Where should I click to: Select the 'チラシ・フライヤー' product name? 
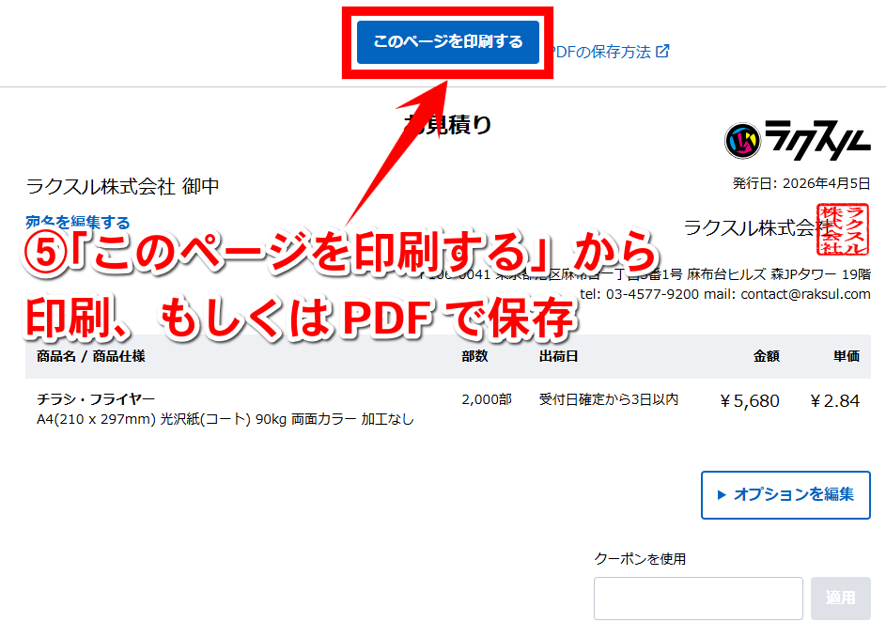coord(96,399)
